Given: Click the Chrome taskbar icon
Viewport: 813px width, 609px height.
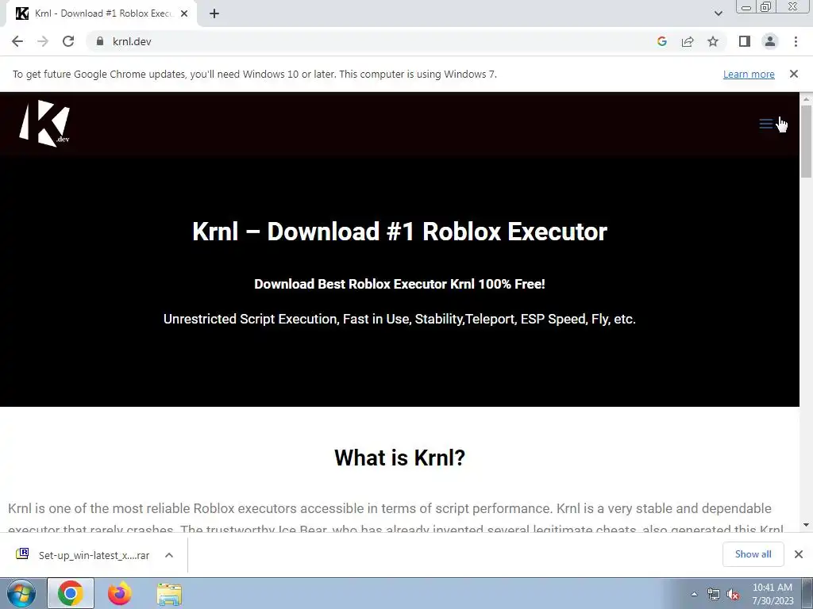Looking at the screenshot, I should coord(71,594).
